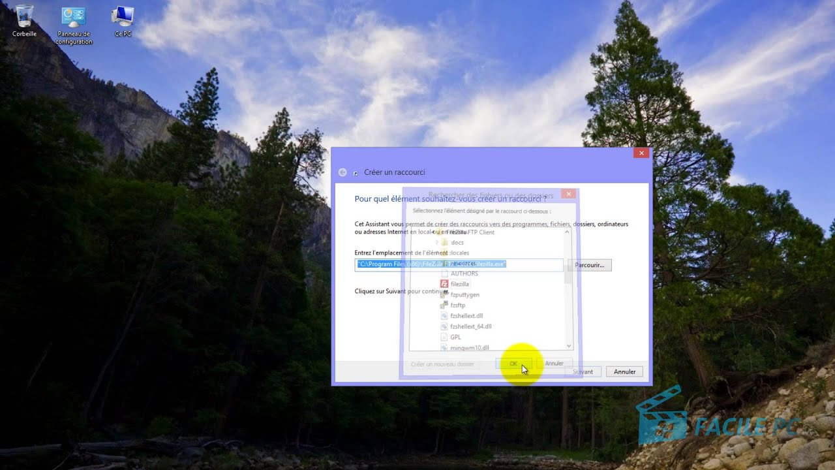Collapse the FileZilla FTP Client folder
The width and height of the screenshot is (835, 470).
coord(433,232)
